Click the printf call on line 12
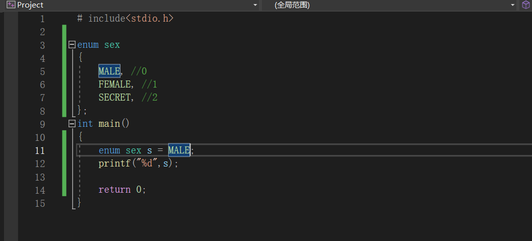This screenshot has width=532, height=241. coord(114,164)
